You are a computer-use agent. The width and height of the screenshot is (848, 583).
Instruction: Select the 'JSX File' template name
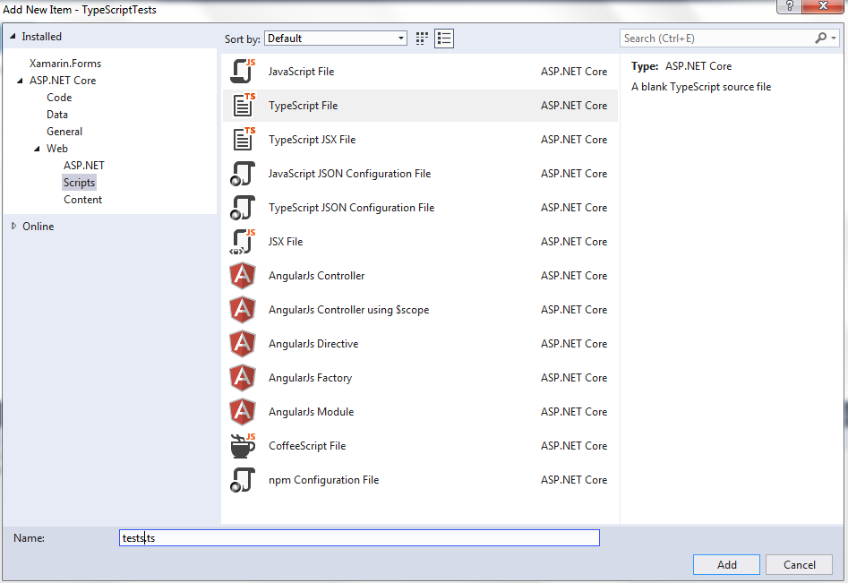click(286, 242)
